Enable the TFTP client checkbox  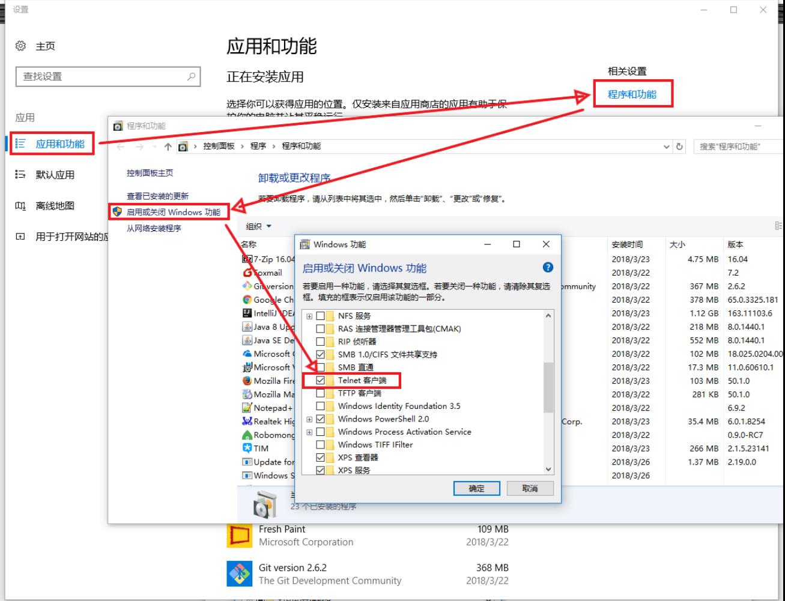click(320, 393)
